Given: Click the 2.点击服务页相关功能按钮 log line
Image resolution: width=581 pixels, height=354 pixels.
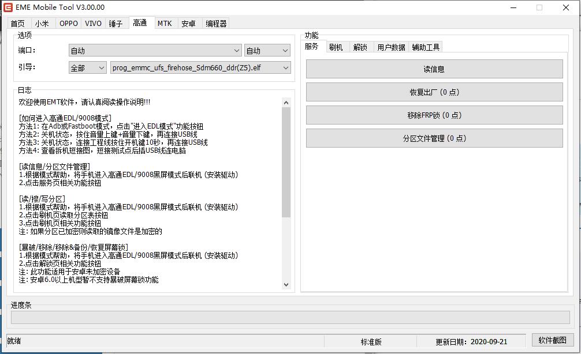Looking at the screenshot, I should [60, 183].
